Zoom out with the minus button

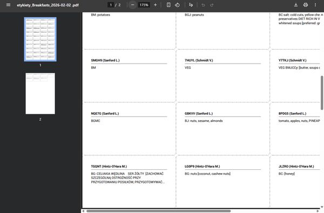(x=133, y=5)
